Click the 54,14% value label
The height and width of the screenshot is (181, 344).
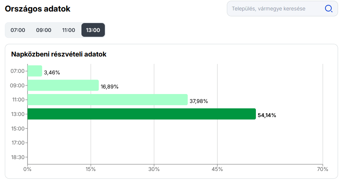267,115
